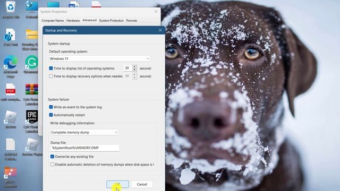Select Advanced tab in System Properties

point(89,20)
